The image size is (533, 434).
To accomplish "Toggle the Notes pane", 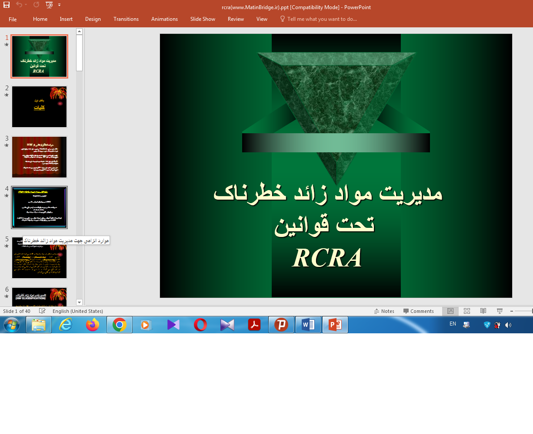I will [384, 311].
